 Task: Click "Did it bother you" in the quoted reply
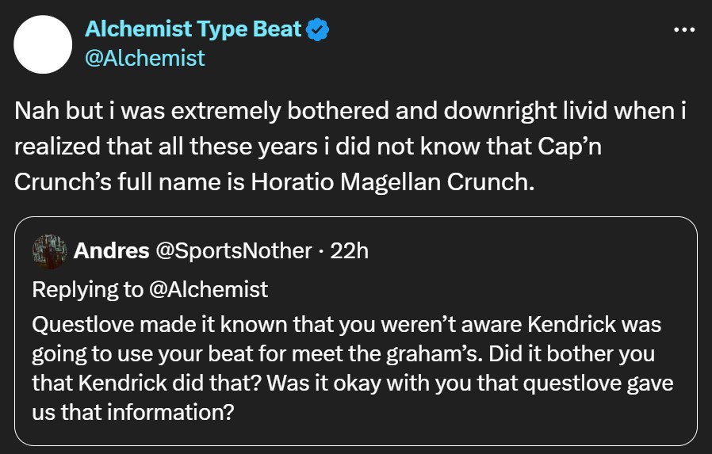572,353
